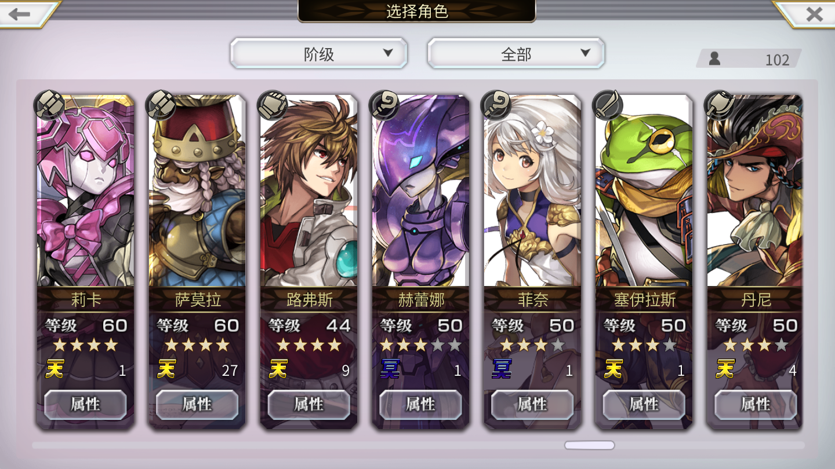Open 属性 for 莉卡
Viewport: 835px width, 469px height.
(x=85, y=404)
